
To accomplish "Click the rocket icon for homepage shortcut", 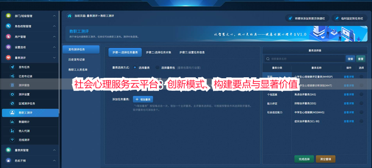I will tap(290, 18).
